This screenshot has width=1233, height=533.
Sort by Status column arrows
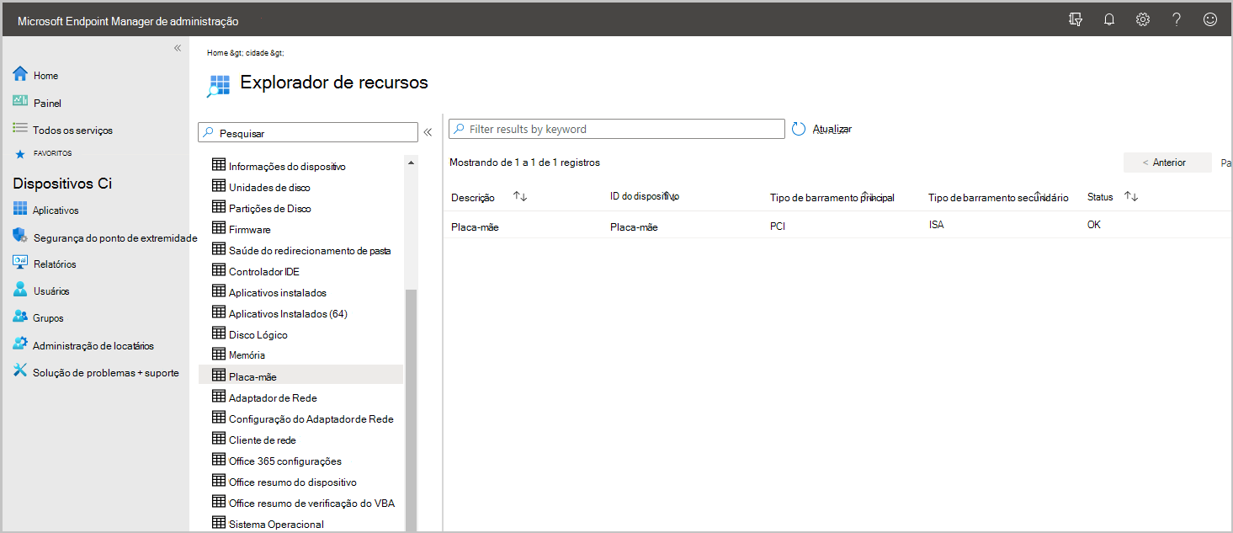[x=1131, y=196]
